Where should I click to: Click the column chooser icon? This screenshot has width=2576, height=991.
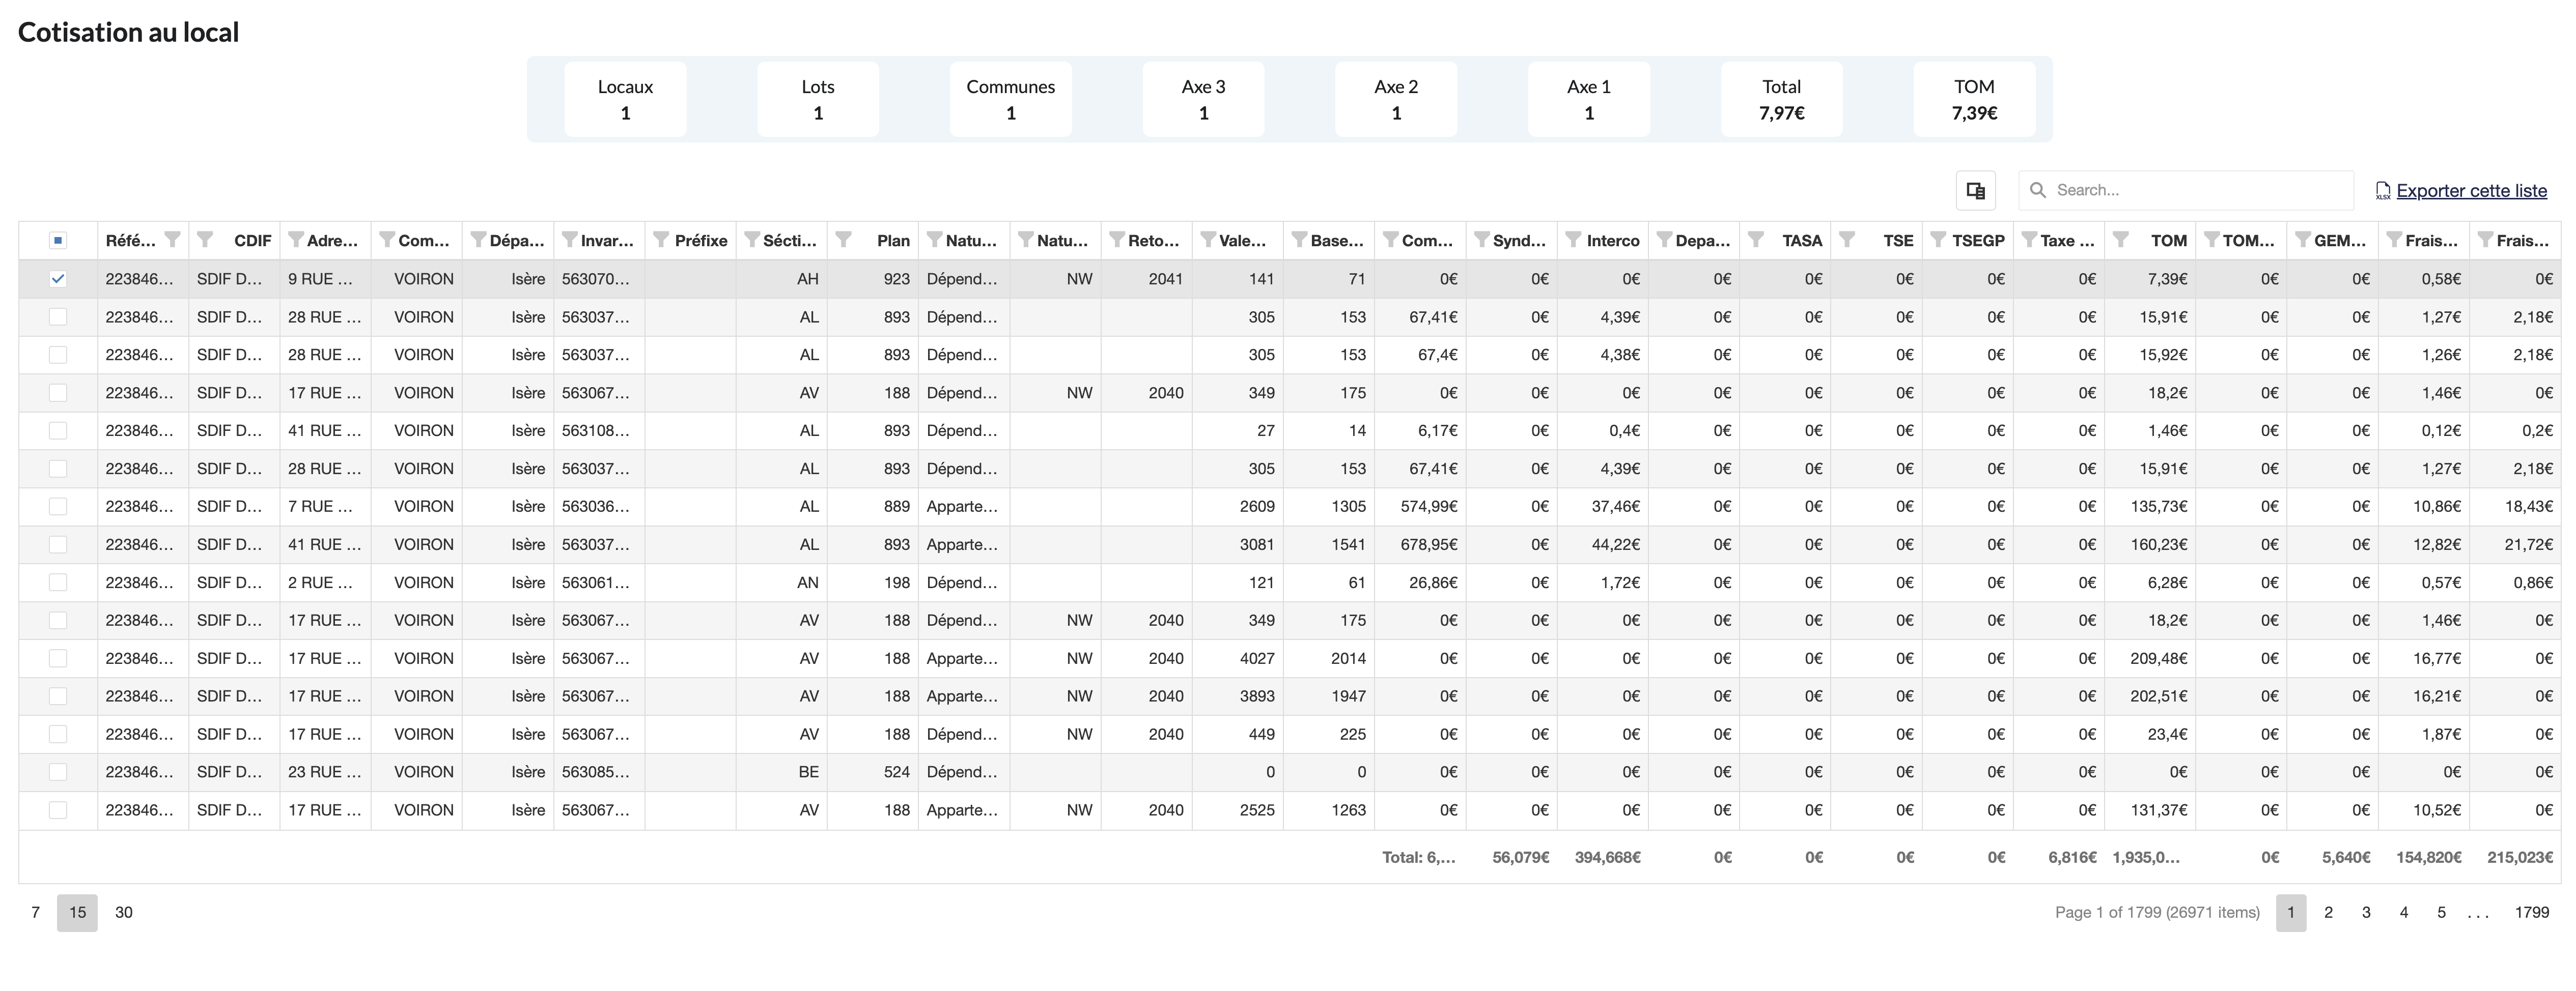pyautogui.click(x=1975, y=190)
